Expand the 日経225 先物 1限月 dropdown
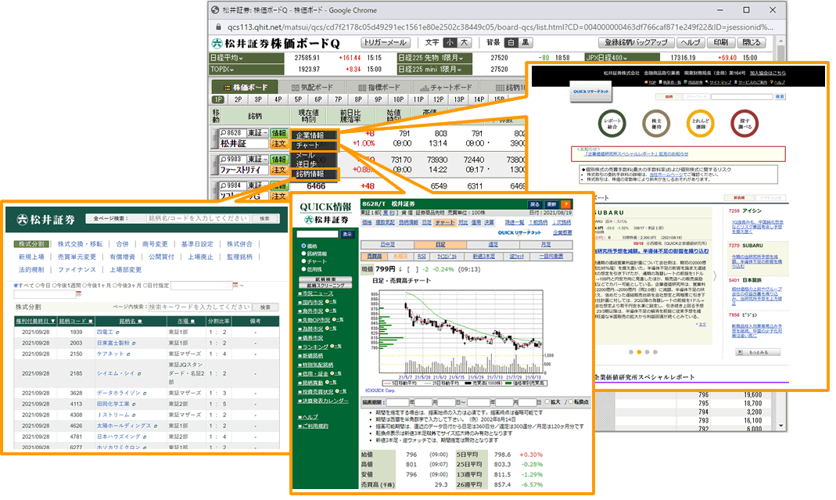 click(461, 58)
